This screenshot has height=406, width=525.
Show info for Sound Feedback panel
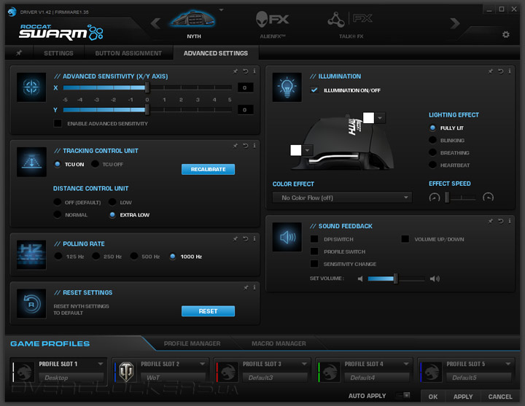point(509,221)
